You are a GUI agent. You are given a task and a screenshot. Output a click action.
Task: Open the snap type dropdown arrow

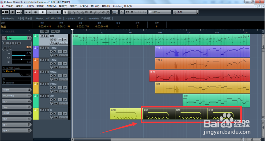tap(145, 12)
